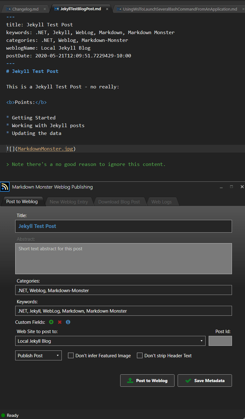The height and width of the screenshot is (419, 245).
Task: Maximize the Weblog Publishing window
Action: pos(231,187)
